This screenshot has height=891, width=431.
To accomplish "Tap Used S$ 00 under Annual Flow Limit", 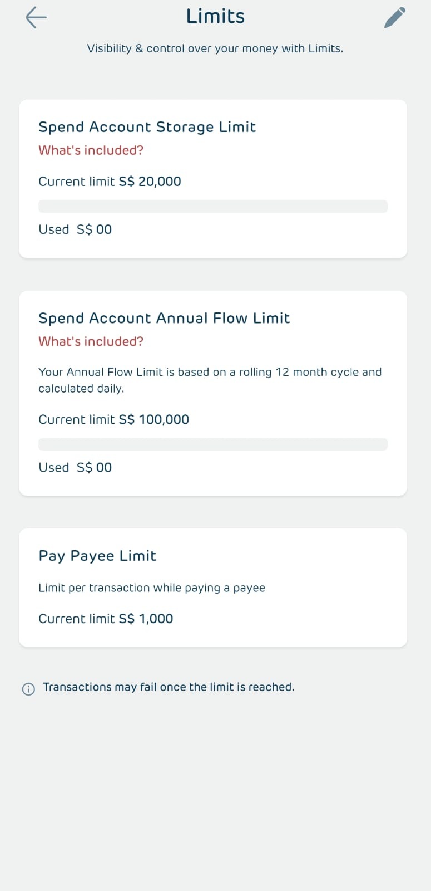I will tap(75, 467).
